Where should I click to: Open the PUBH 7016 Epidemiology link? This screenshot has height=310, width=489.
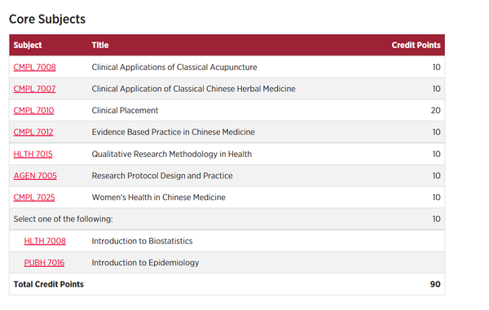(x=44, y=263)
